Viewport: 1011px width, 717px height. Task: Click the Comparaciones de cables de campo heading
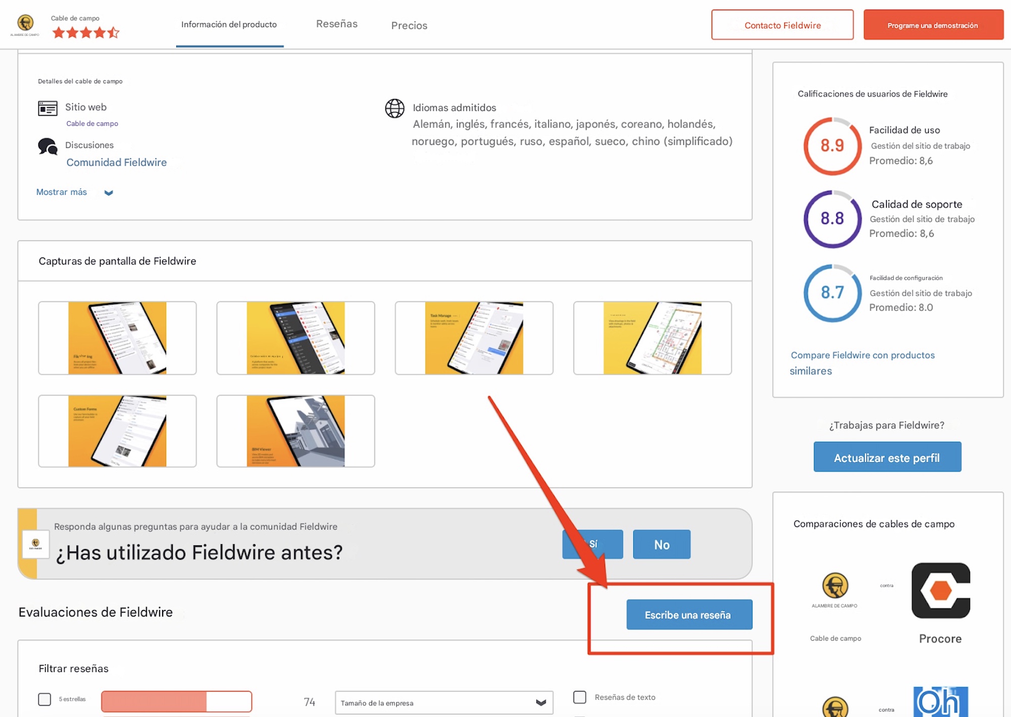(874, 524)
